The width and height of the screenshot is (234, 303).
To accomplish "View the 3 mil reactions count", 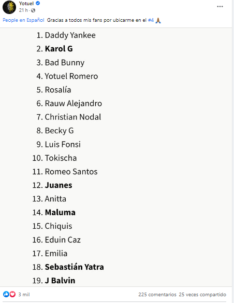I will (x=24, y=295).
